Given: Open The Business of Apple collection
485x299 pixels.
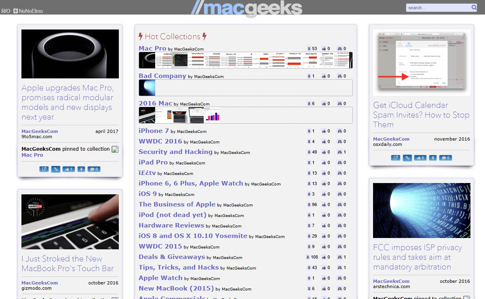Looking at the screenshot, I should click(x=177, y=204).
